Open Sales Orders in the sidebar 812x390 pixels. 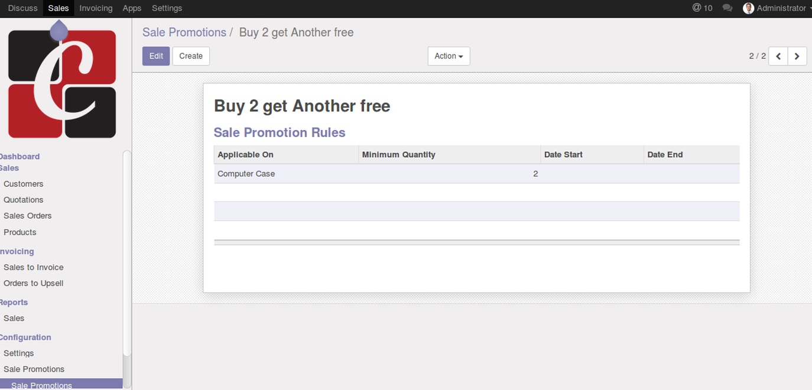click(x=28, y=216)
